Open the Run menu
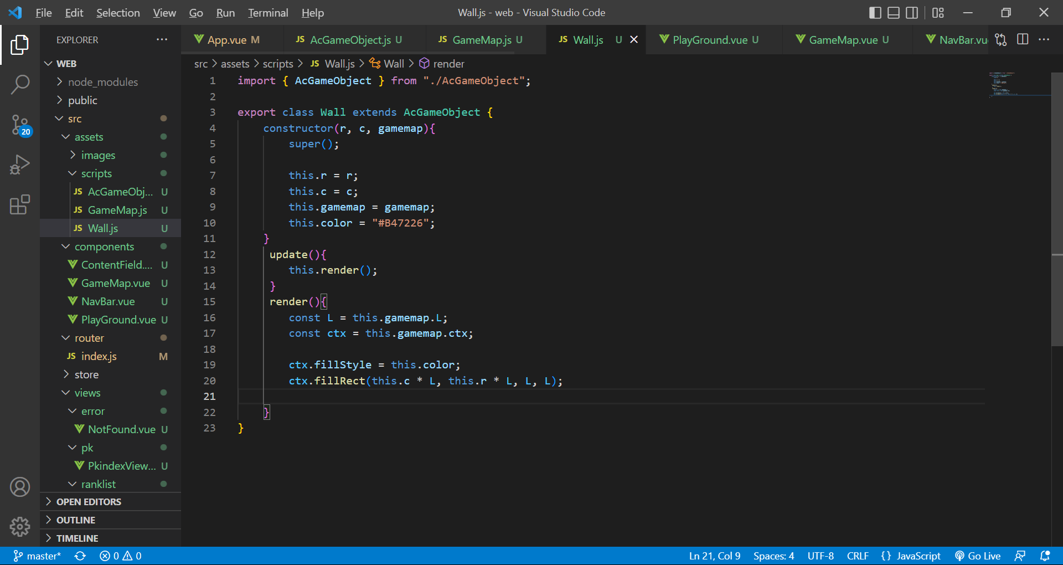 click(x=225, y=13)
